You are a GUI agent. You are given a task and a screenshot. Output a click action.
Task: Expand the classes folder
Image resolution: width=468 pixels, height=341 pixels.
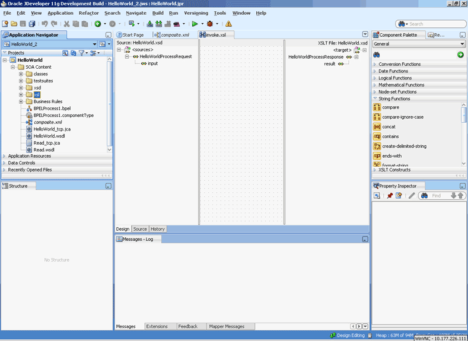(21, 74)
